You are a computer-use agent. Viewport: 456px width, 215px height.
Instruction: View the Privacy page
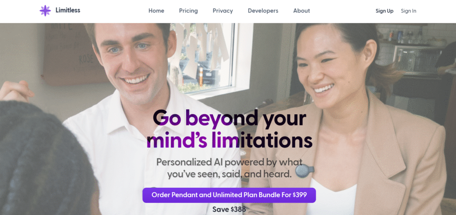click(223, 11)
